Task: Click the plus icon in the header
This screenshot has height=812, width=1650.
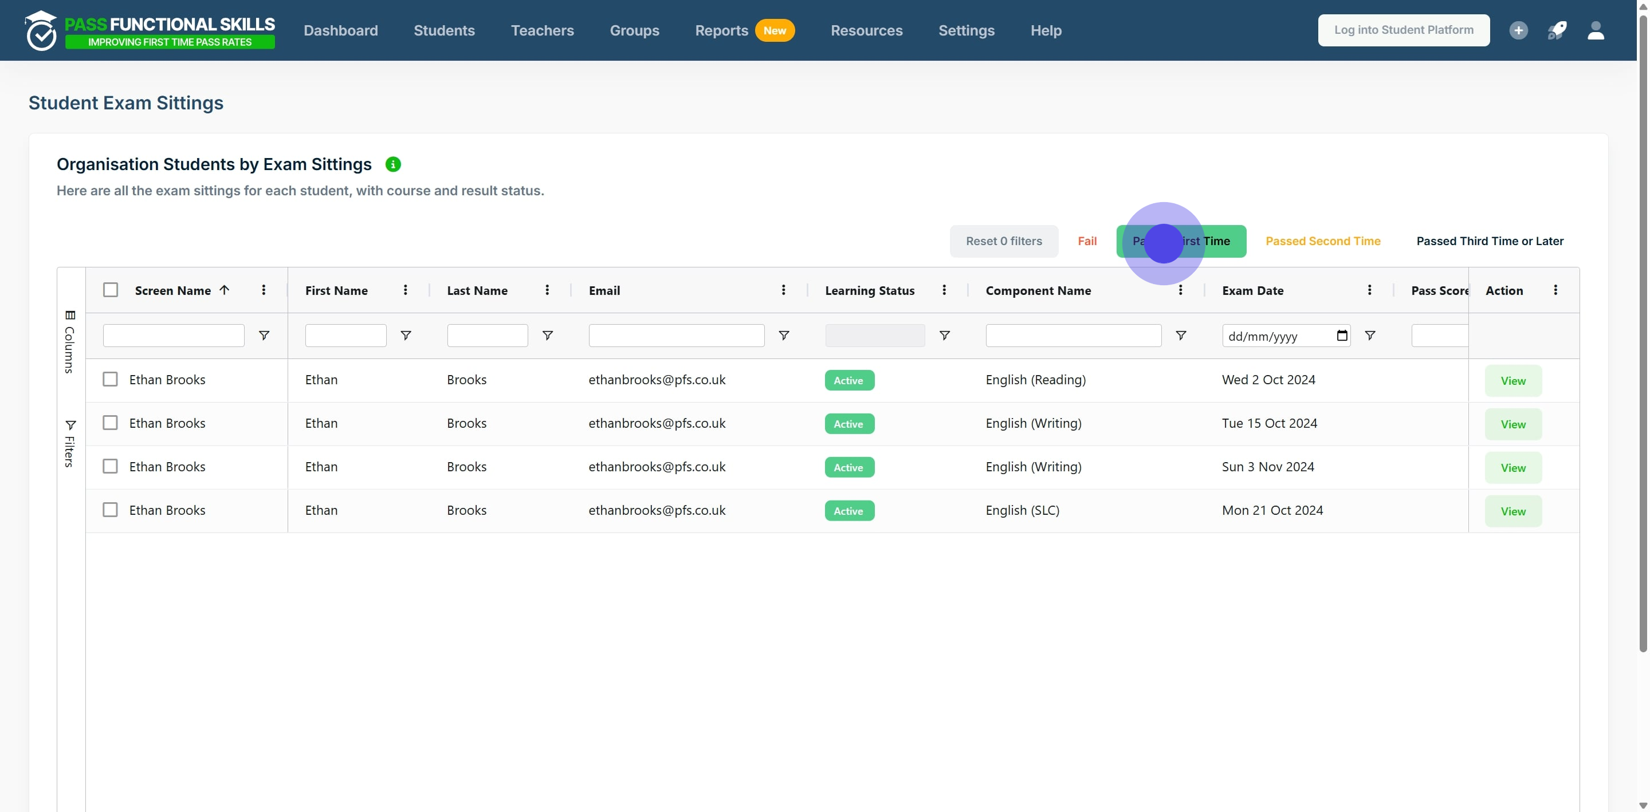Action: click(1518, 30)
